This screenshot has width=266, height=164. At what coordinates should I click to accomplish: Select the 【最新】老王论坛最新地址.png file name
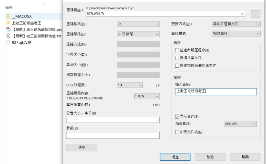(37, 29)
